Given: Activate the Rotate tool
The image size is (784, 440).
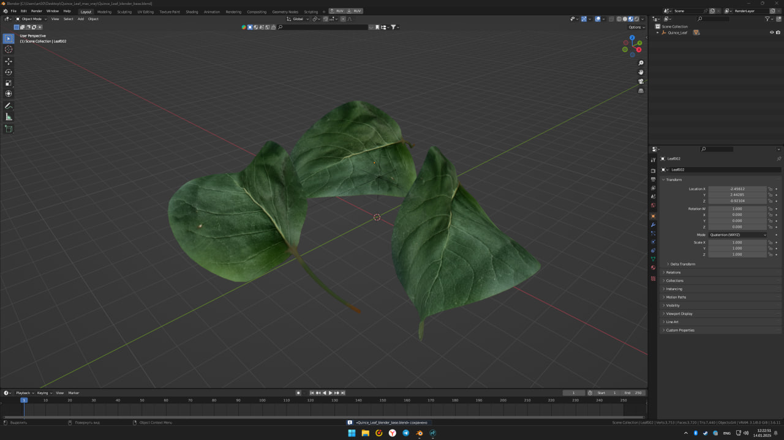Looking at the screenshot, I should click(x=9, y=72).
